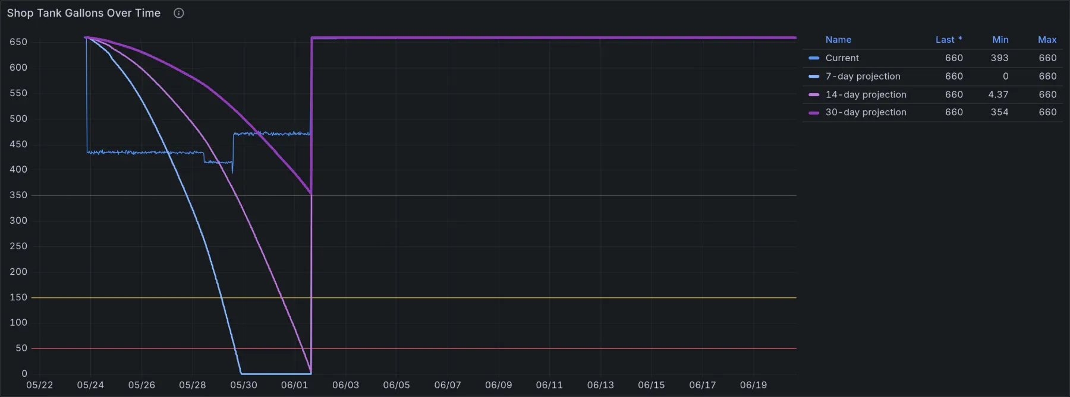Viewport: 1070px width, 397px height.
Task: Sort legend by Max column
Action: pyautogui.click(x=1047, y=40)
